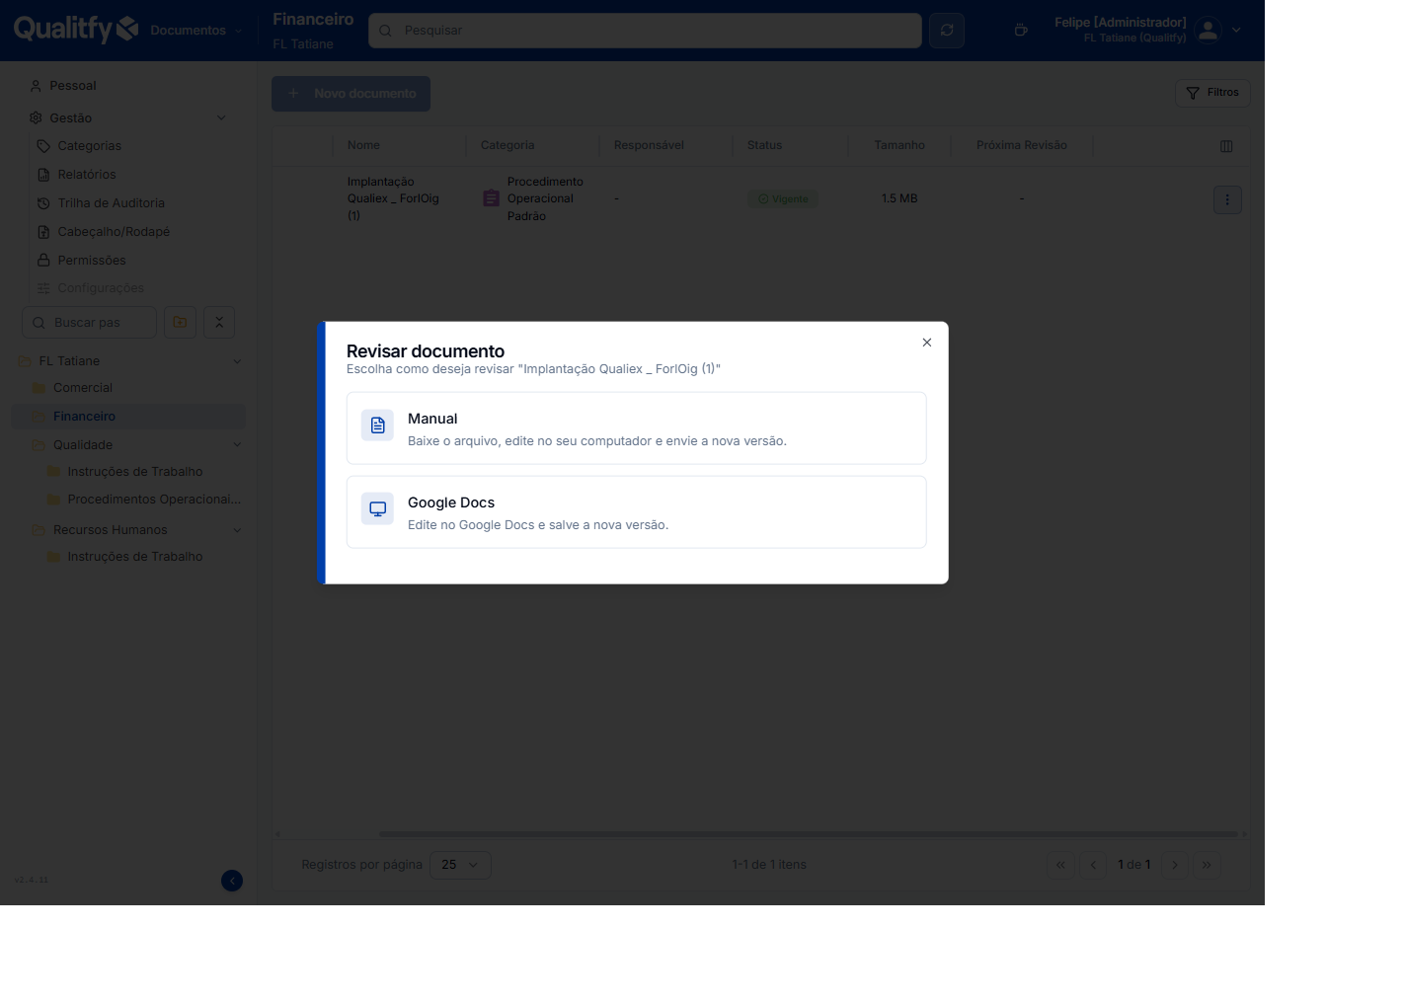The image size is (1405, 1005).
Task: Click the Gestão gear icon
Action: click(x=36, y=118)
